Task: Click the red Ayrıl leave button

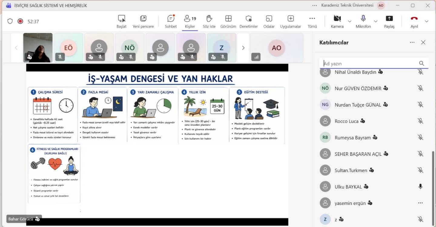Action: click(x=414, y=19)
